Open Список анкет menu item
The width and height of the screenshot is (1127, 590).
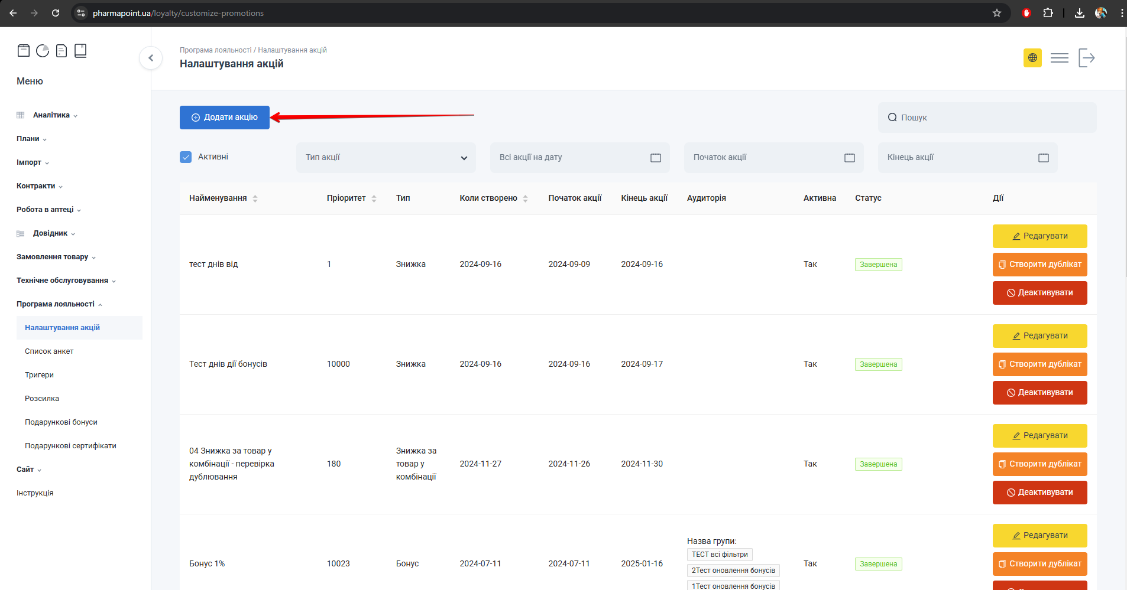[49, 351]
